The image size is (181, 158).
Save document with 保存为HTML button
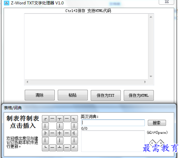[139, 95]
